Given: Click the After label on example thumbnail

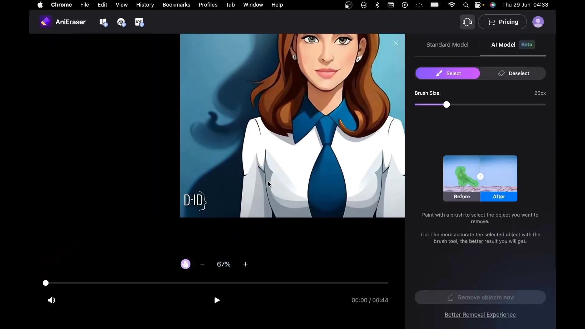Looking at the screenshot, I should [499, 196].
